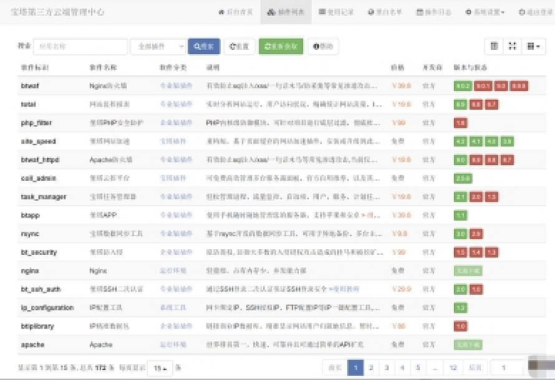Screen dimensions: 555x380
Task: Go to the backend home page
Action: pos(236,12)
